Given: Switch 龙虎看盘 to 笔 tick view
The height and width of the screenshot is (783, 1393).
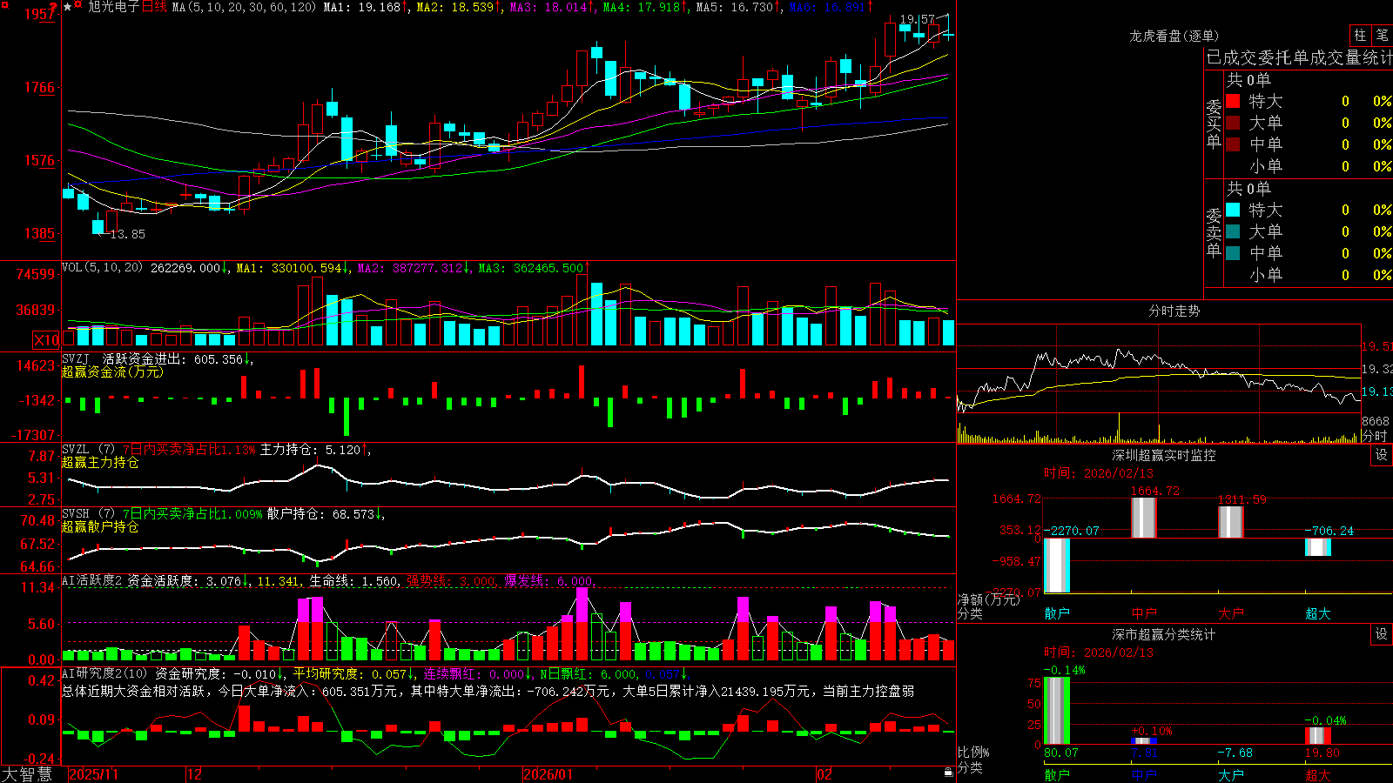Looking at the screenshot, I should (1382, 35).
